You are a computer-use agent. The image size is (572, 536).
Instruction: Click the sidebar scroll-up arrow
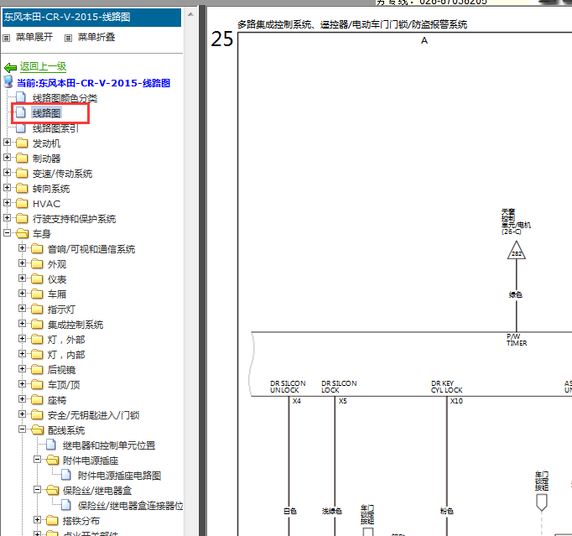[x=190, y=14]
